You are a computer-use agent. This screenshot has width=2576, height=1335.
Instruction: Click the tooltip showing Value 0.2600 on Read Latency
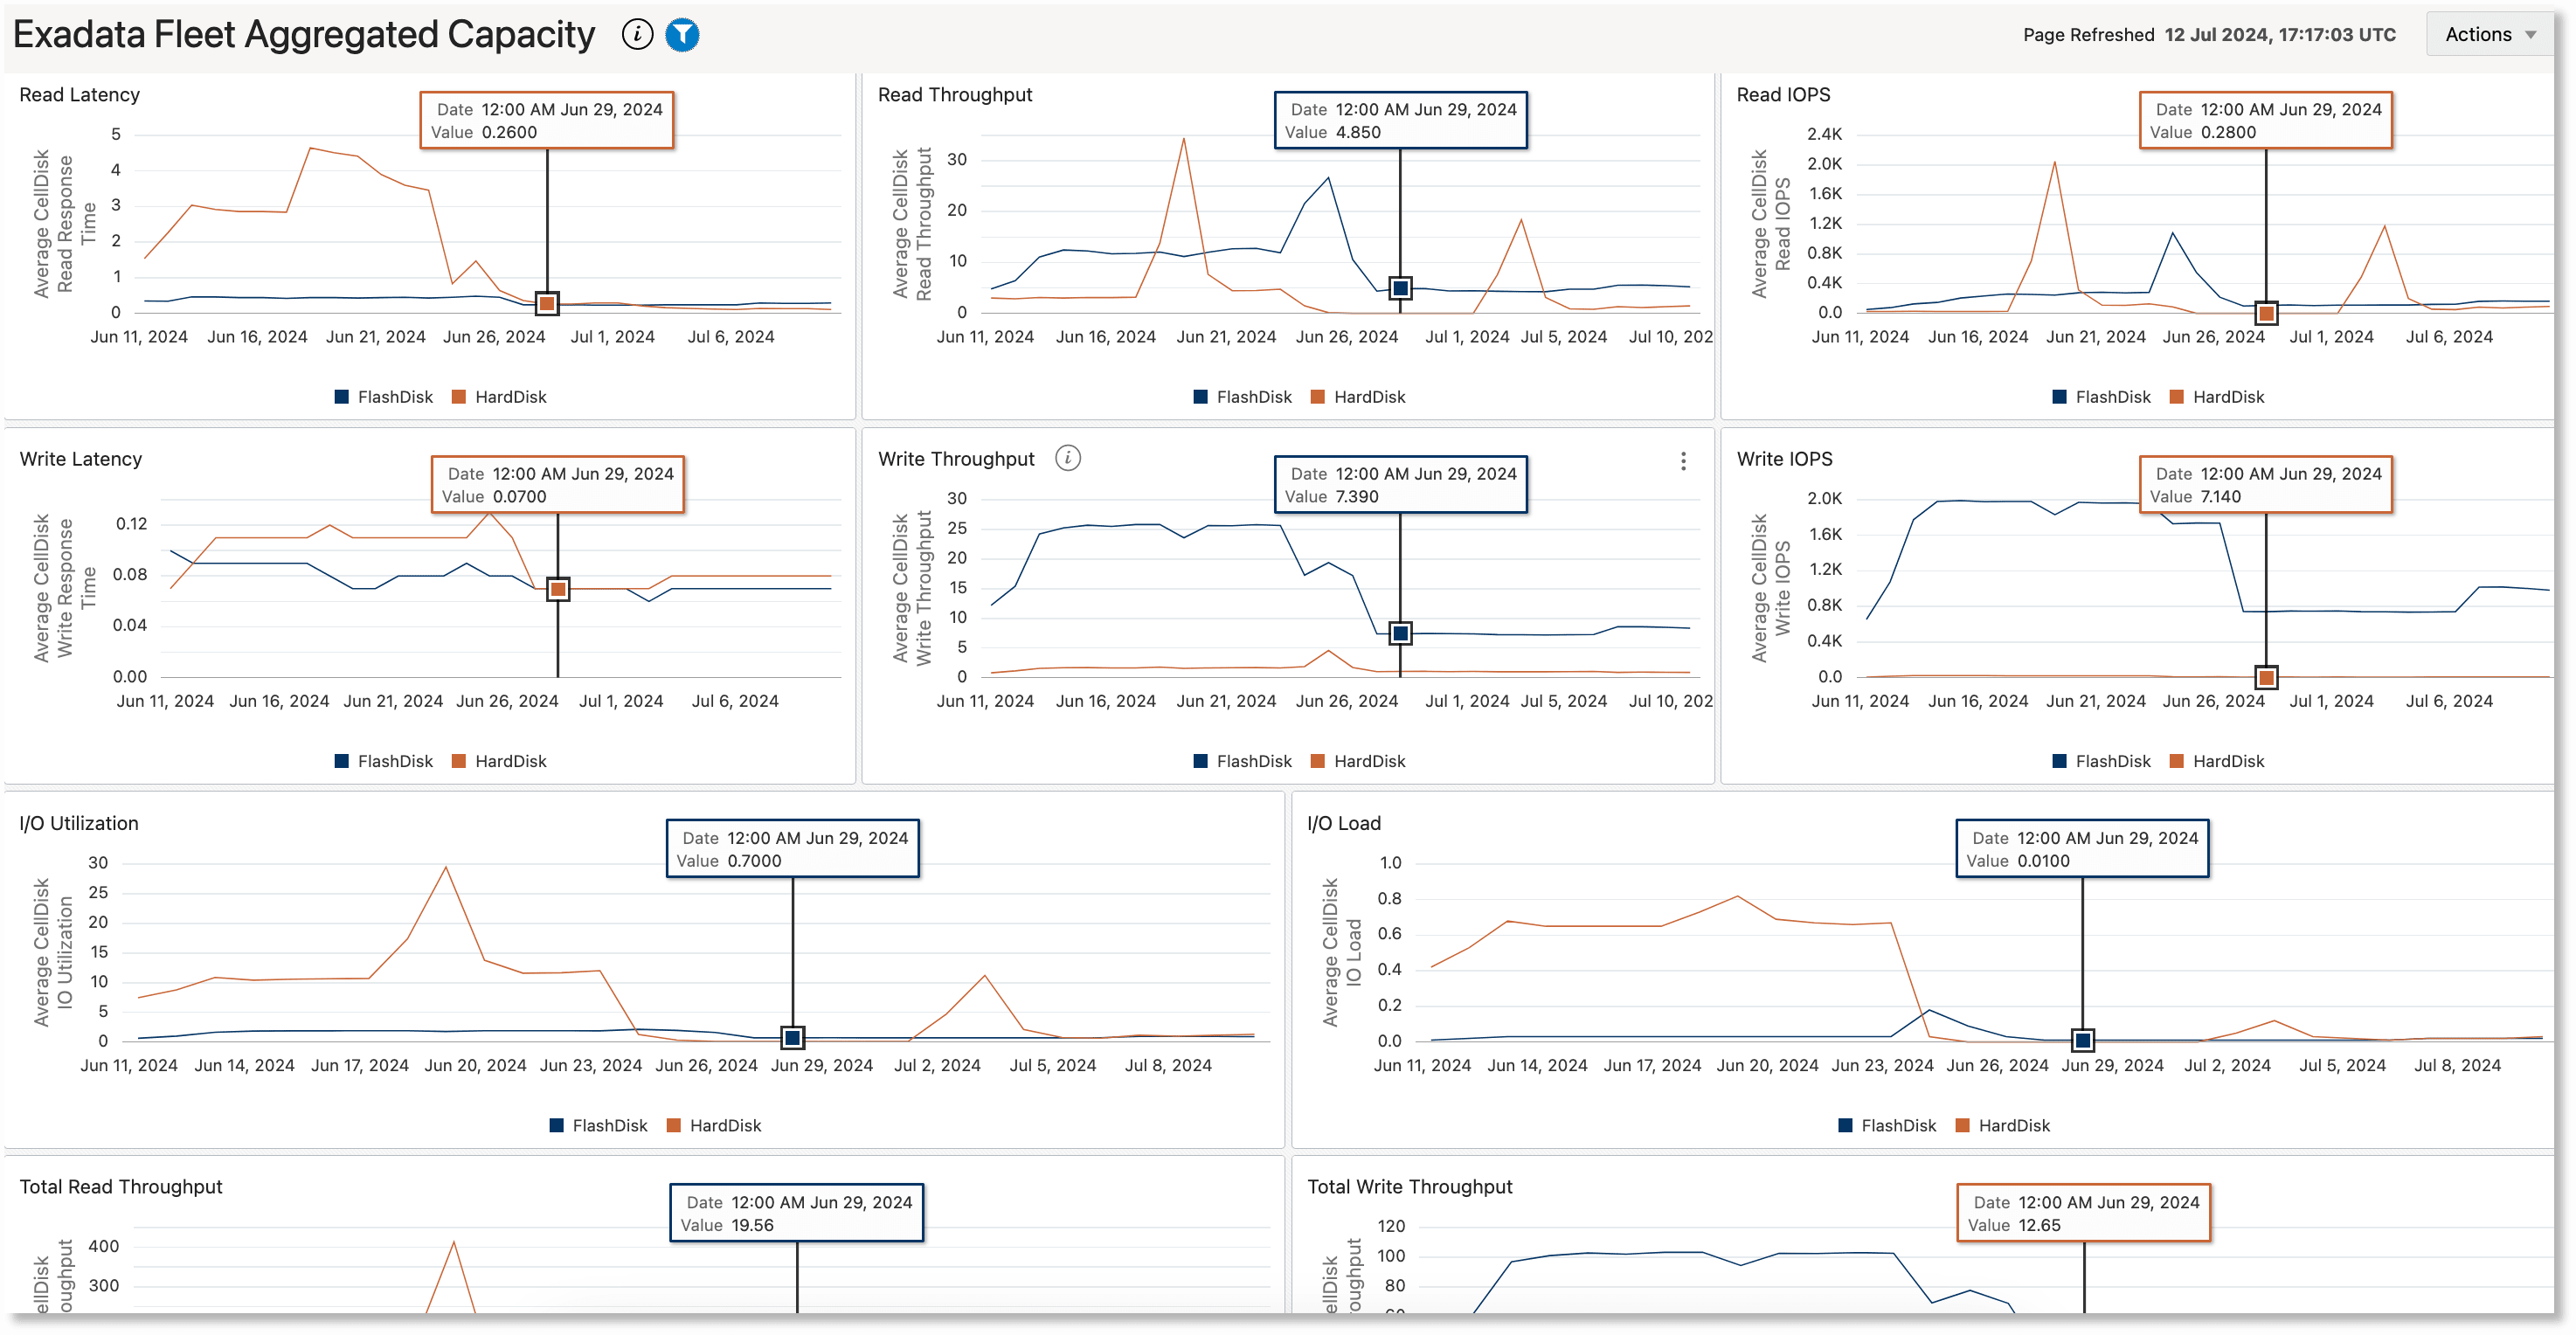[x=547, y=119]
